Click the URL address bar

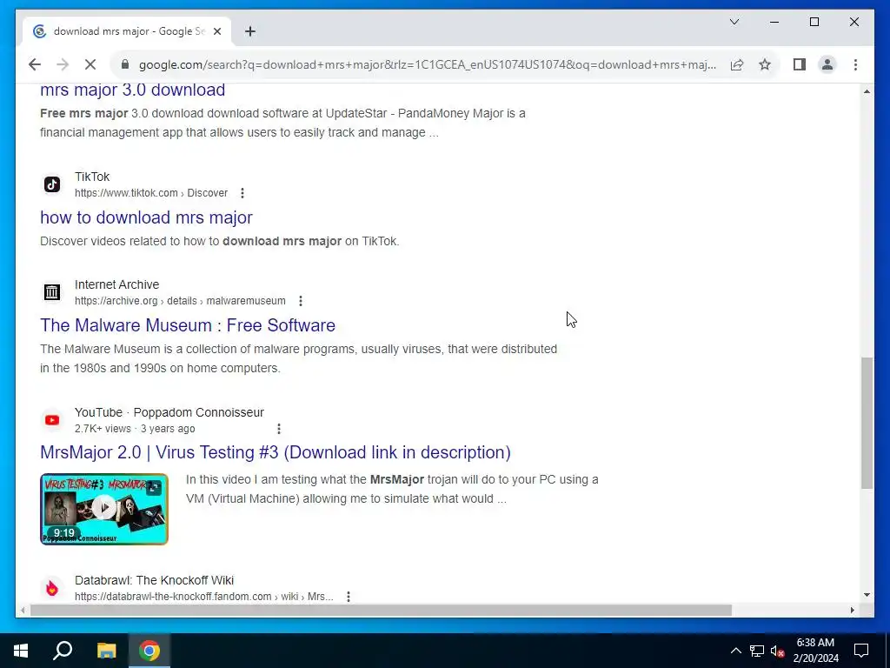pos(427,64)
